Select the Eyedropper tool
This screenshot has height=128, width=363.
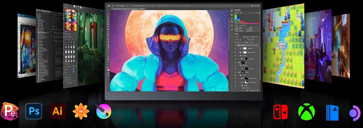click(x=108, y=27)
